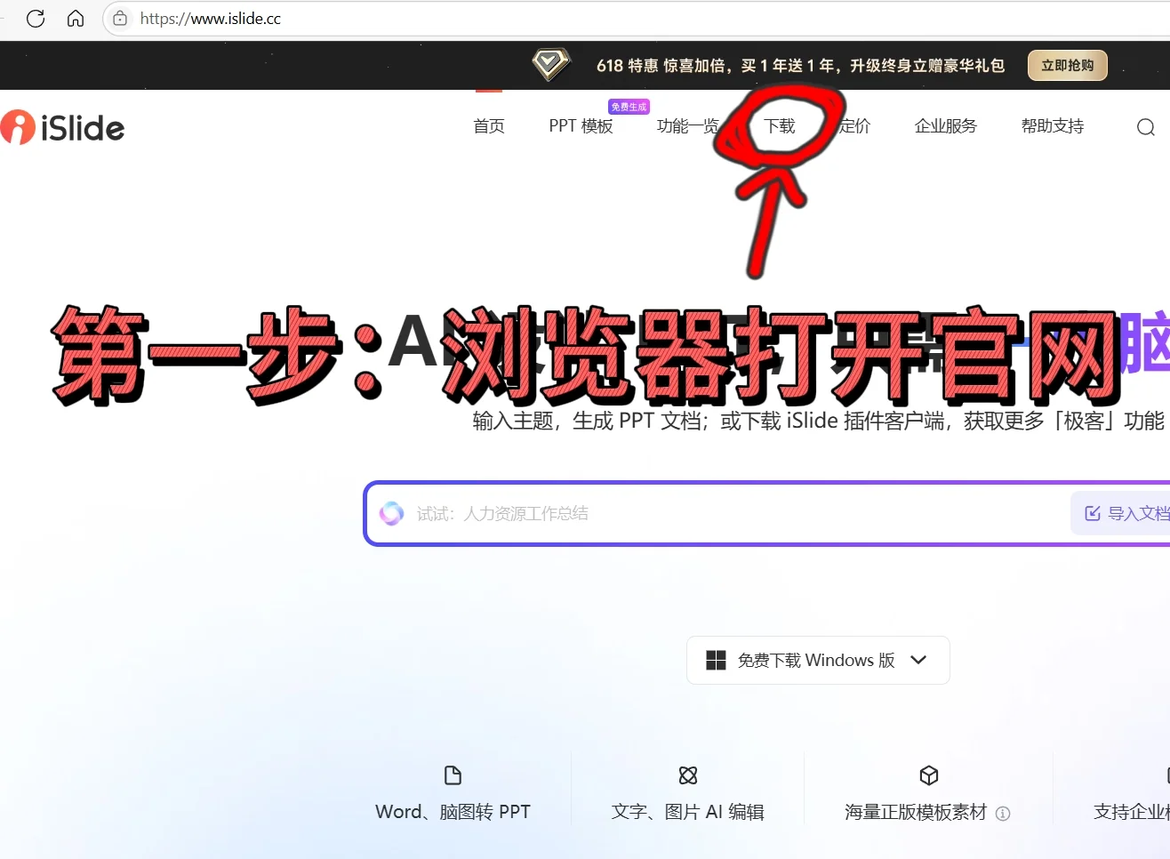Image resolution: width=1170 pixels, height=859 pixels.
Task: Open the search magnifier icon in navigation
Action: 1145,127
